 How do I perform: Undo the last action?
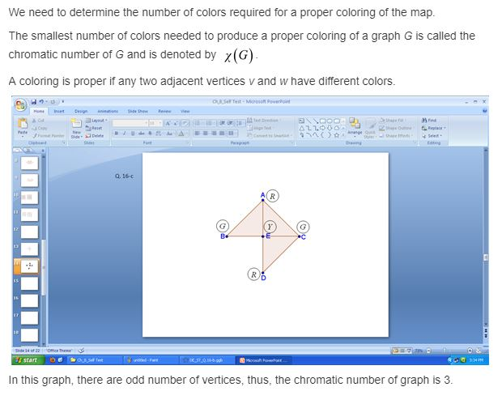coord(41,102)
